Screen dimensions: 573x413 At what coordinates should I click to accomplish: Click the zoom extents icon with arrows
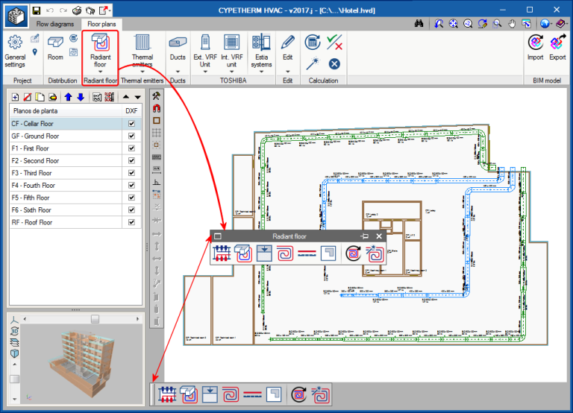(x=453, y=24)
